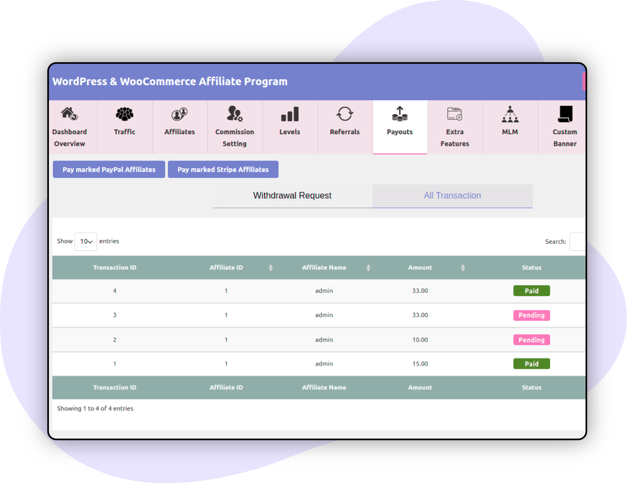Click Paid status of transaction 1
Screen dimensions: 627x483
click(x=531, y=364)
